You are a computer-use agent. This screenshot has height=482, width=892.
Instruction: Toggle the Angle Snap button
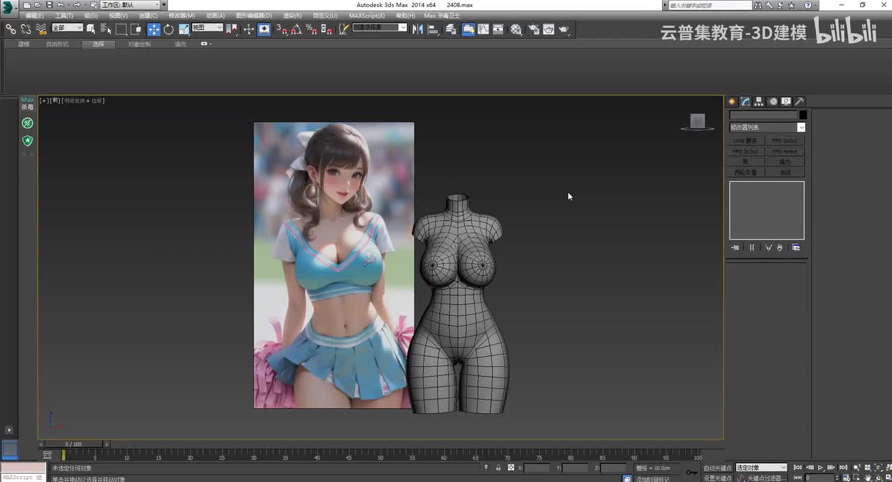296,29
